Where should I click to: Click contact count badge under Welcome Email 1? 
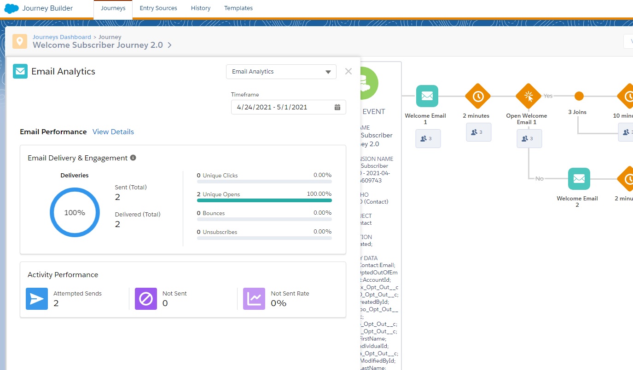428,138
